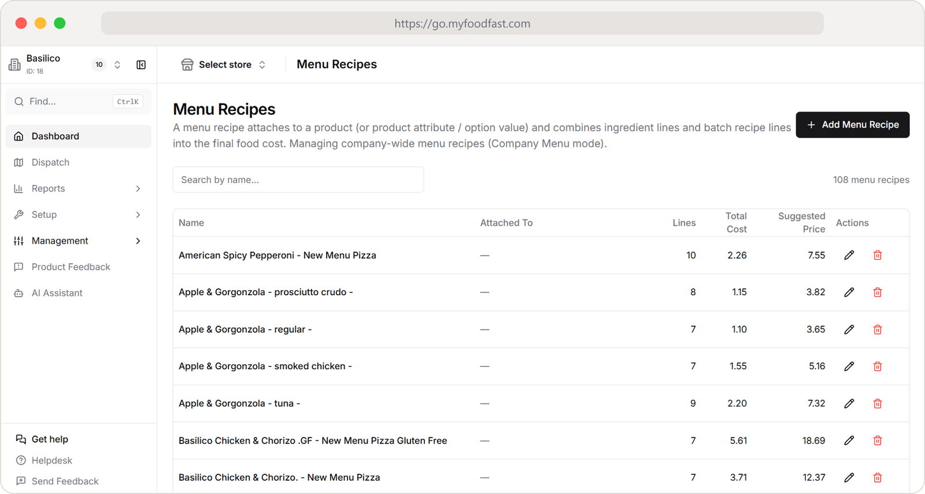Open Reports section in sidebar
Viewport: 925px width, 494px height.
[x=79, y=188]
